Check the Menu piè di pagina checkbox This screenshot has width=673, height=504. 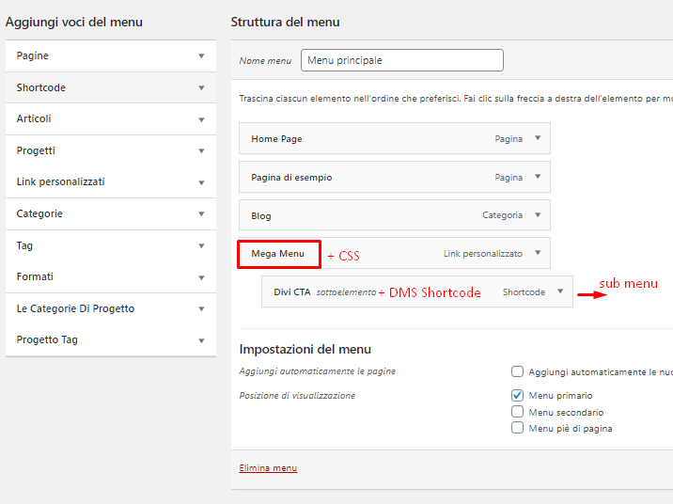tap(517, 428)
